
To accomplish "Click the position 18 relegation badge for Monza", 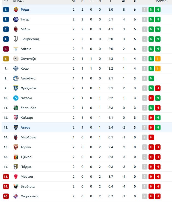I will pyautogui.click(x=6, y=177).
